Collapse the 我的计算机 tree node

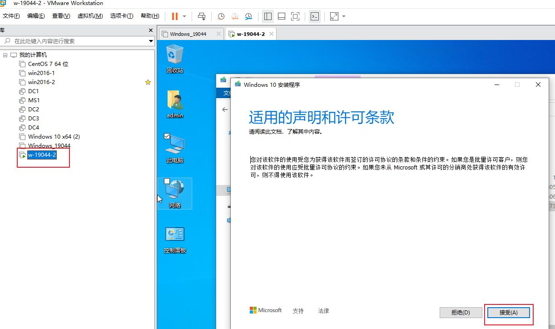point(6,55)
